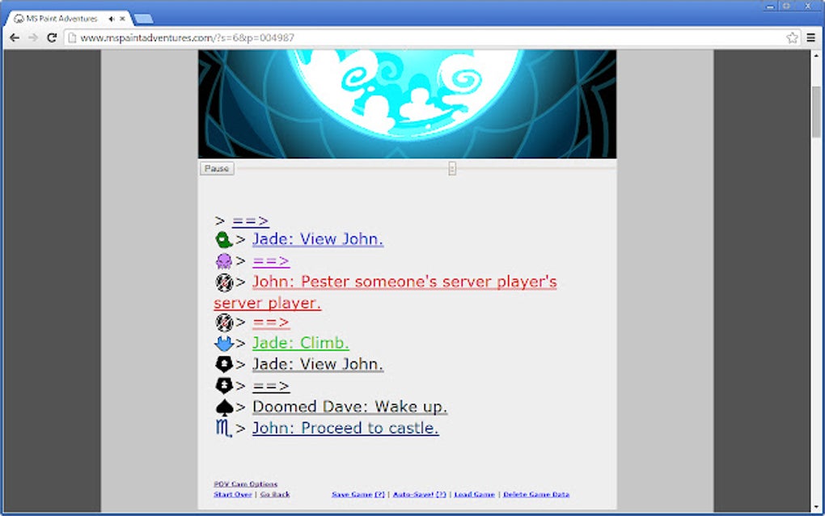Click the animation progress slider handle
This screenshot has height=516, width=825.
(x=452, y=168)
